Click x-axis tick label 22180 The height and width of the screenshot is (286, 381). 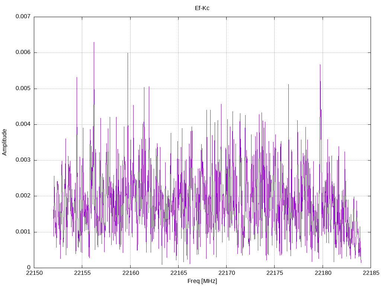(323, 273)
